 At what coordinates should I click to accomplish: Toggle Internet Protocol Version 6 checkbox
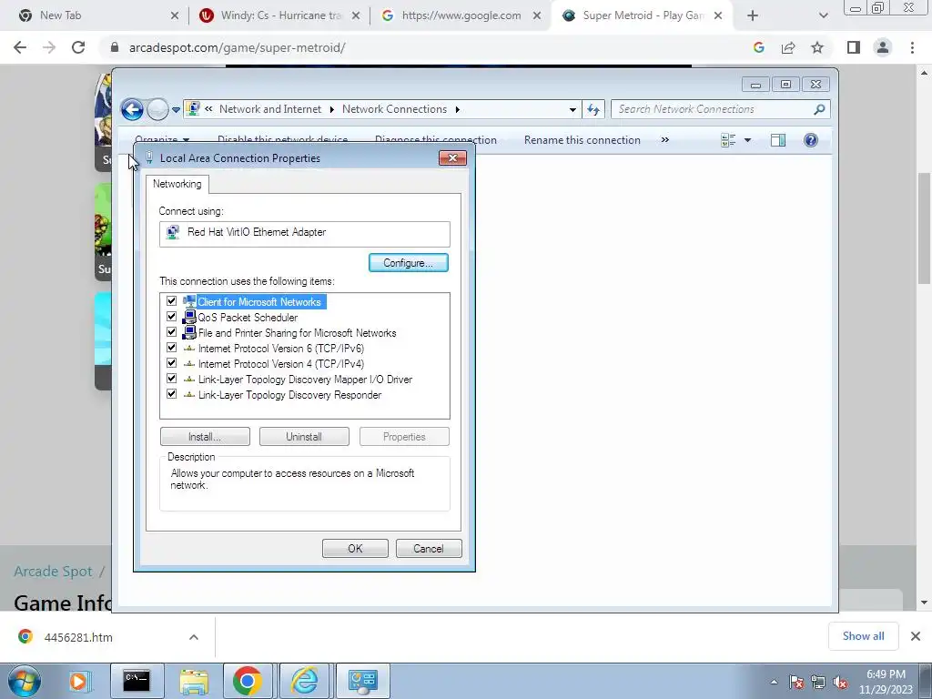click(172, 348)
